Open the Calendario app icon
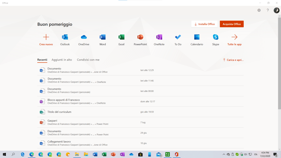 (197, 37)
